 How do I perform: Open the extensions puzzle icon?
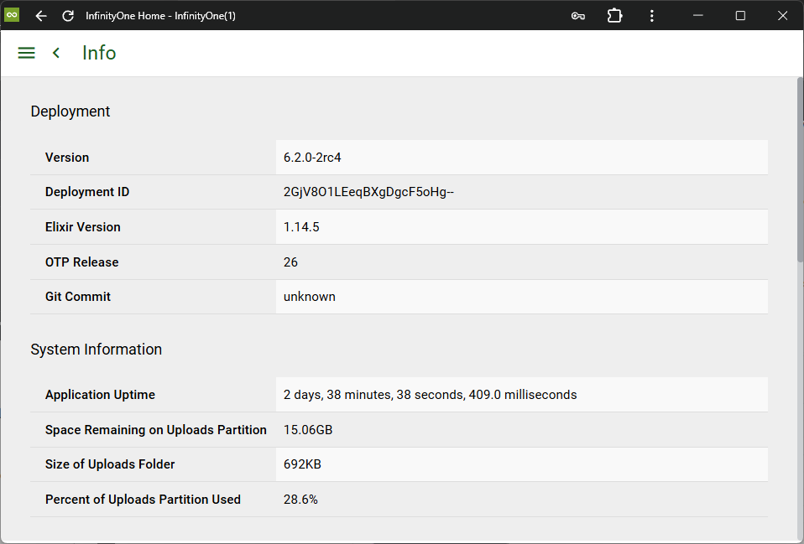(x=614, y=16)
